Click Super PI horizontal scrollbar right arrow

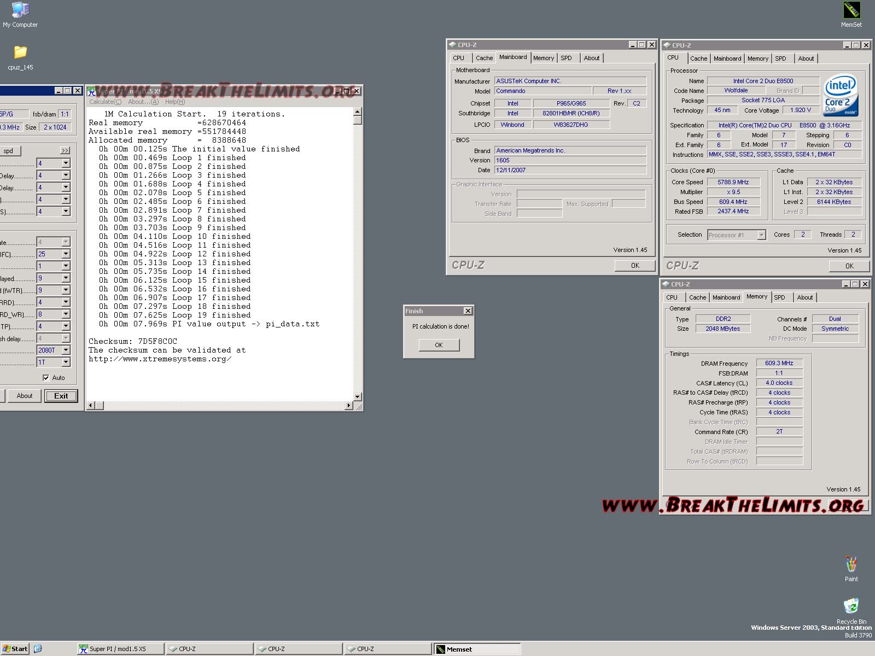pos(349,406)
